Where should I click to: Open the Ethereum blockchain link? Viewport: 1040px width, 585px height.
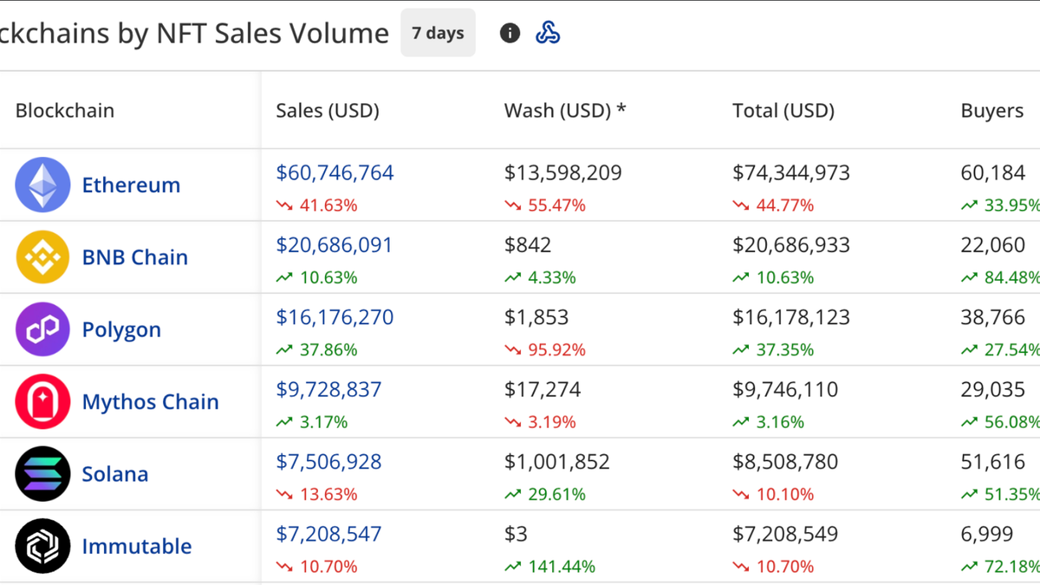[131, 185]
